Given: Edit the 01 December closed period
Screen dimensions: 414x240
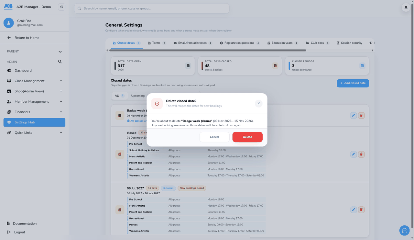Looking at the screenshot, I should tap(354, 154).
